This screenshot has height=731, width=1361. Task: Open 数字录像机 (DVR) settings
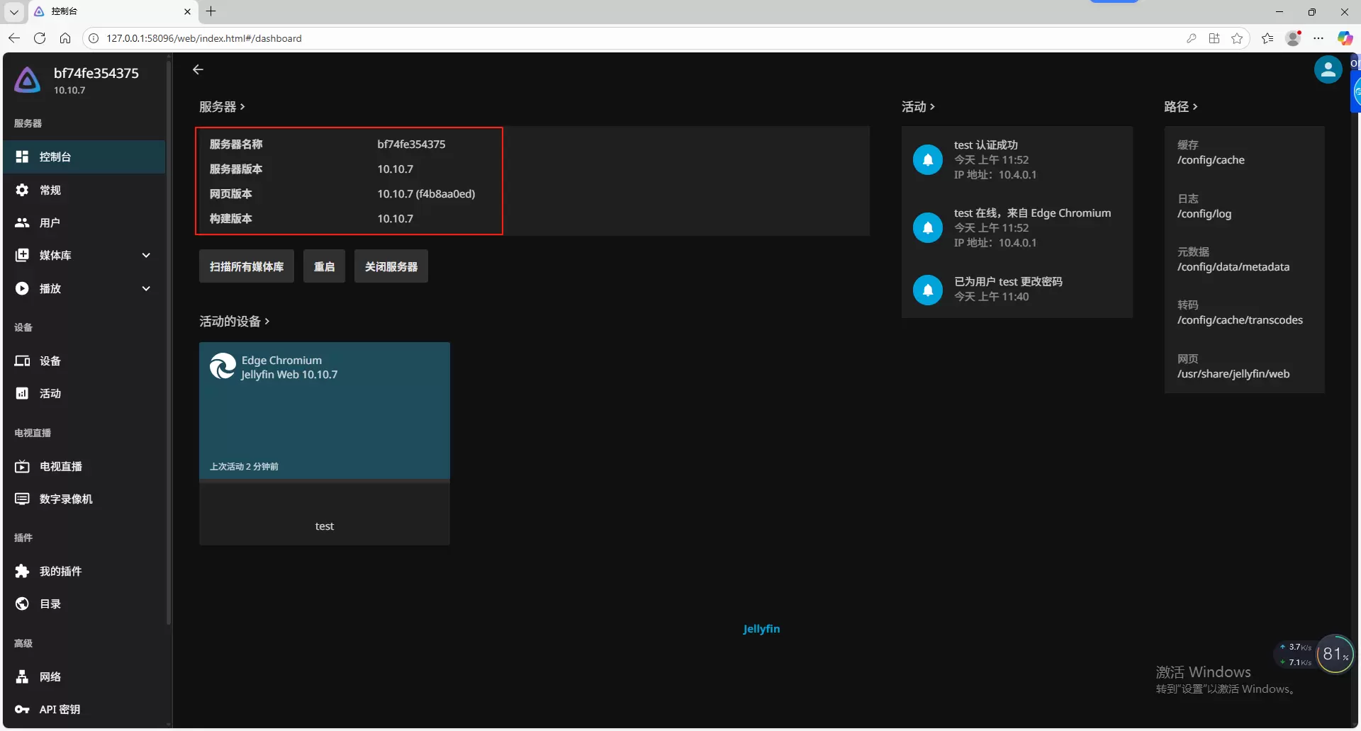[x=66, y=499]
